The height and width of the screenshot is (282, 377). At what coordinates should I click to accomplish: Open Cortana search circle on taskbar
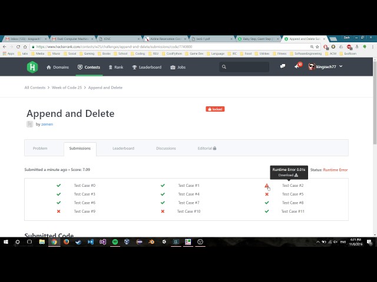18,242
